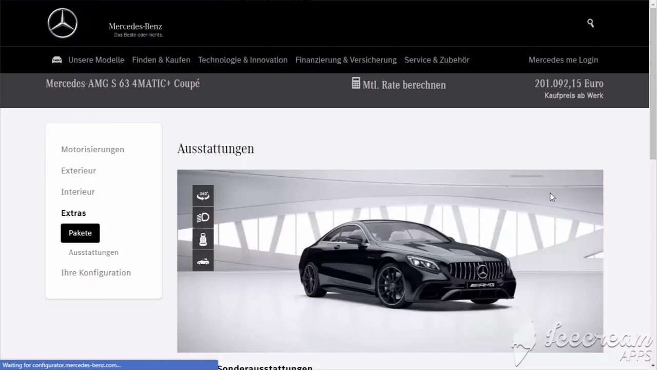Go to Exterieur step
Screen dimensions: 657x370
coord(79,171)
